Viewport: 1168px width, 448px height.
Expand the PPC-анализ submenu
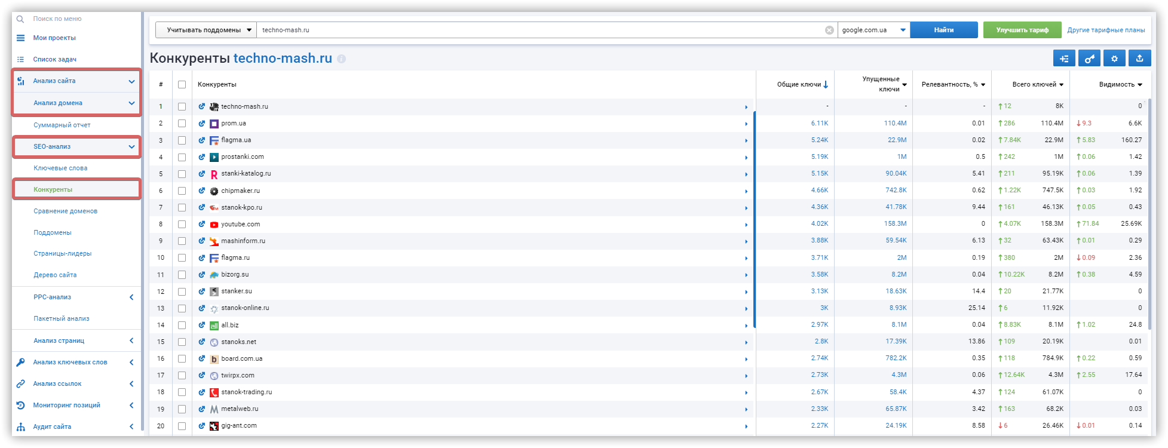click(x=131, y=297)
